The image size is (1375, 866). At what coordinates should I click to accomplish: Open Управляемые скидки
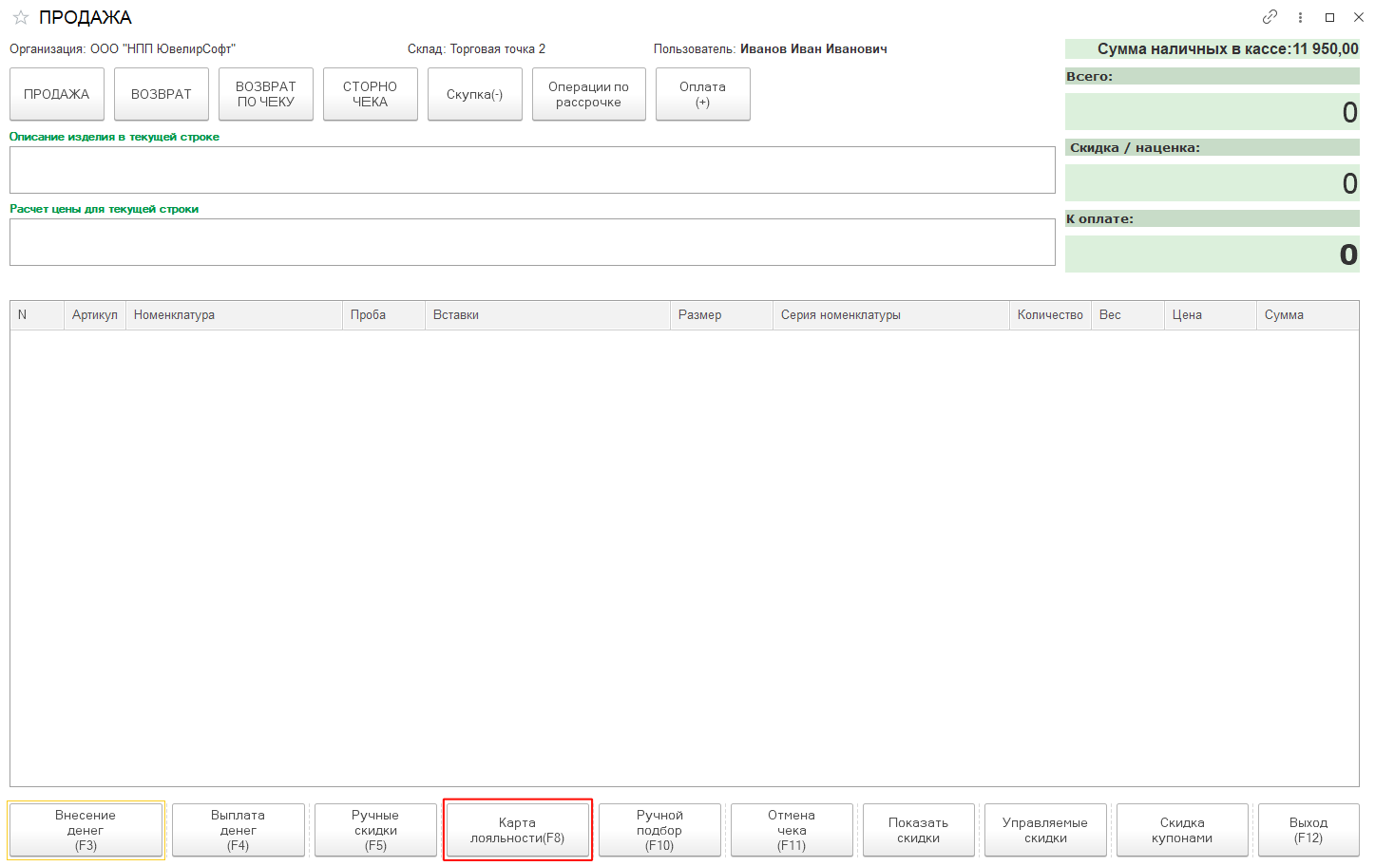pyautogui.click(x=1045, y=830)
